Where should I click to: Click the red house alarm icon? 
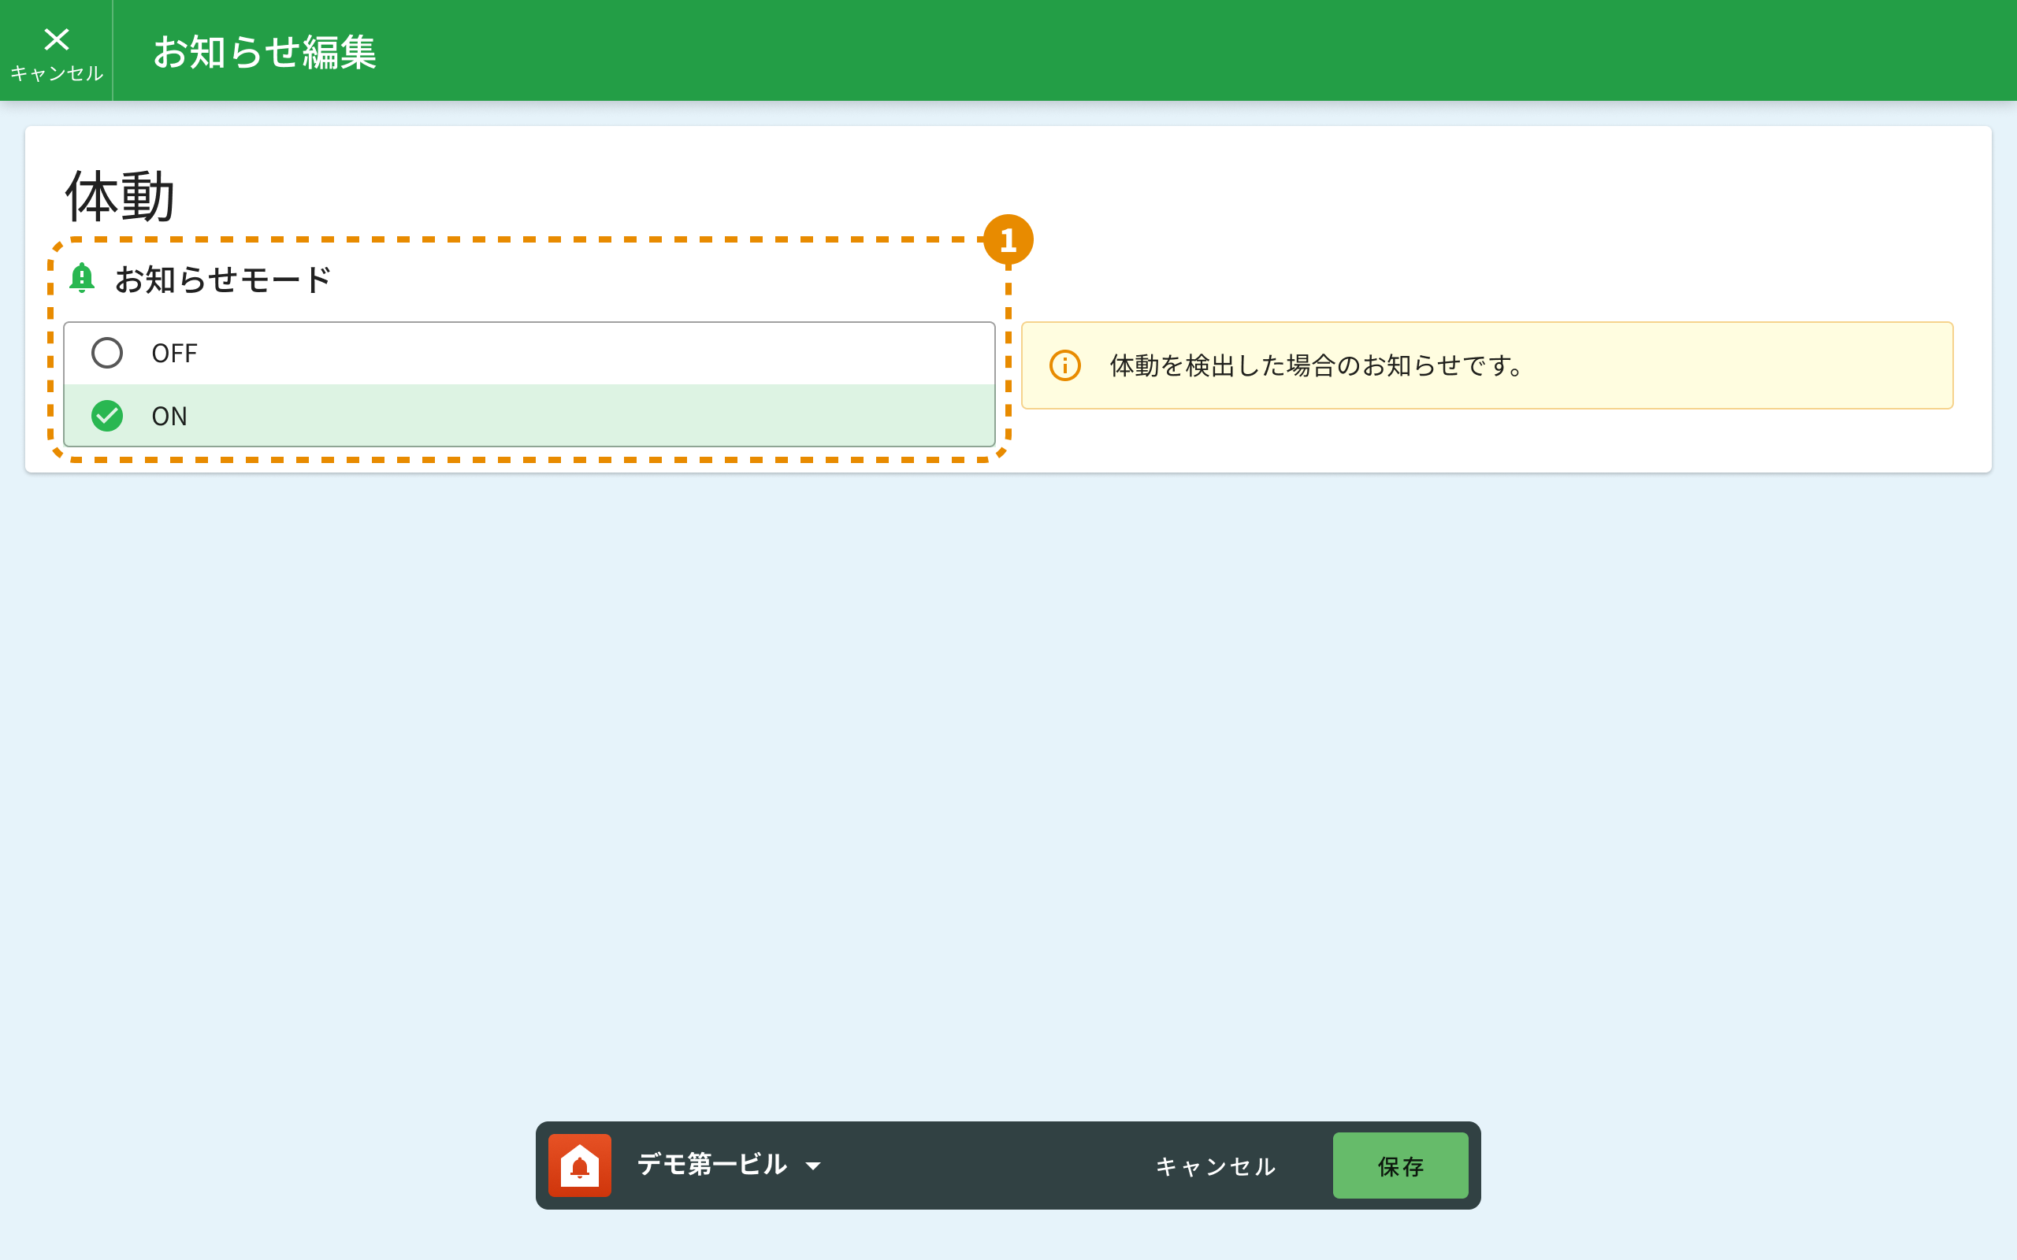580,1165
